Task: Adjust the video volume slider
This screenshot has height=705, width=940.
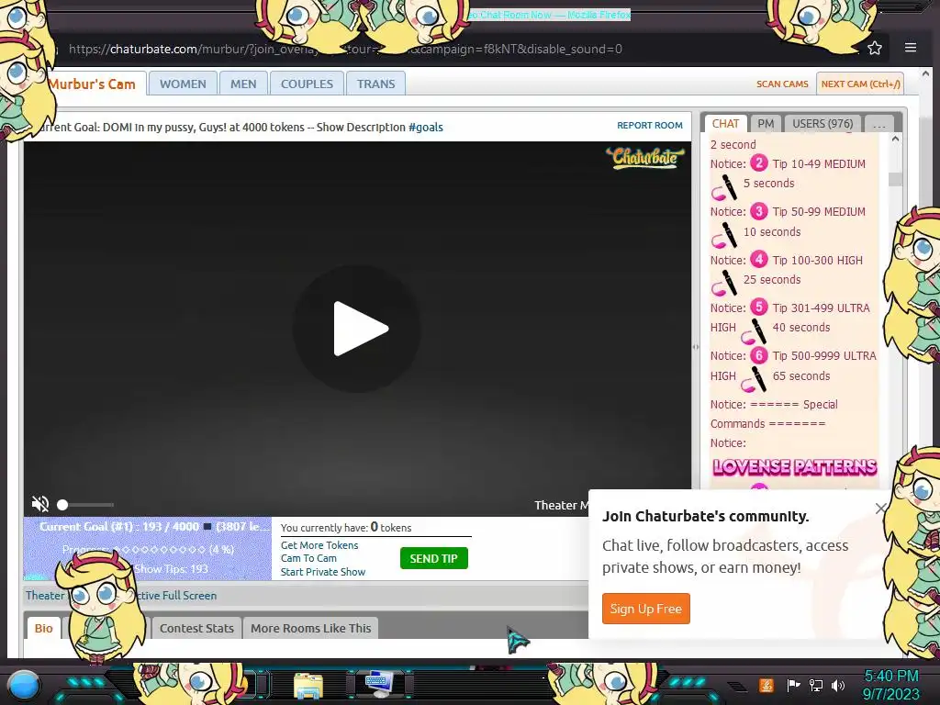Action: point(85,505)
